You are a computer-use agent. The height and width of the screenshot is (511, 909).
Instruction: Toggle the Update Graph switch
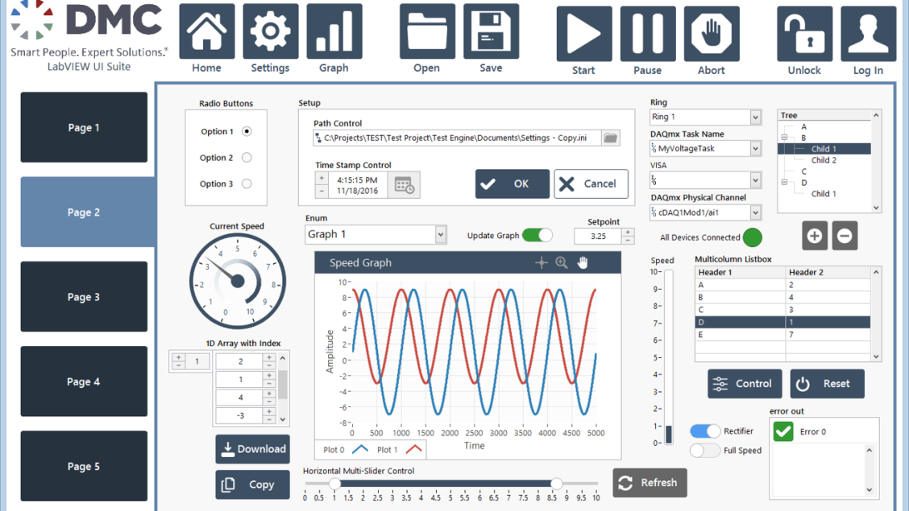pyautogui.click(x=537, y=236)
